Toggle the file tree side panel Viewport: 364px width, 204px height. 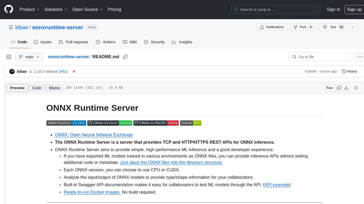(x=9, y=57)
